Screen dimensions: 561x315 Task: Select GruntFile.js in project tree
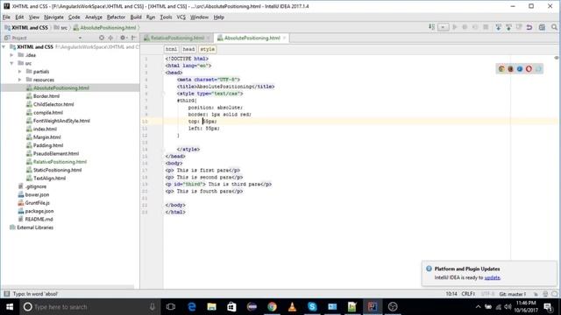click(37, 203)
